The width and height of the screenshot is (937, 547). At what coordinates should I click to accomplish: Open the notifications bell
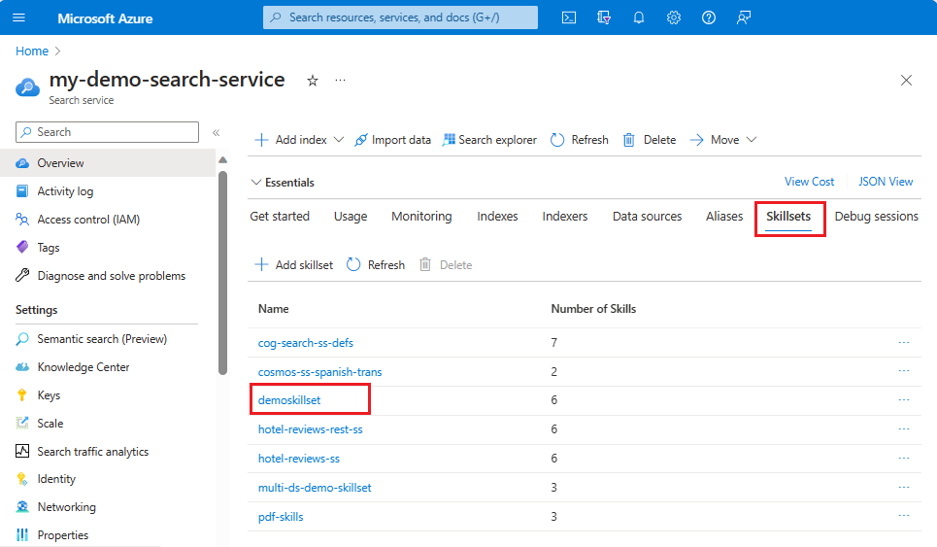click(639, 17)
